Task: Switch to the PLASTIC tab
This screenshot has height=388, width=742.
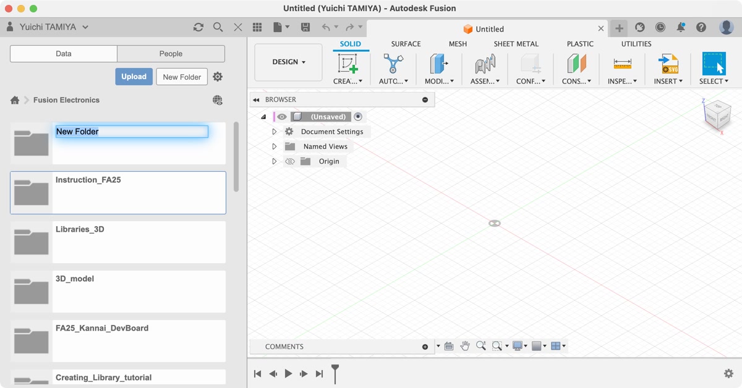Action: click(580, 44)
